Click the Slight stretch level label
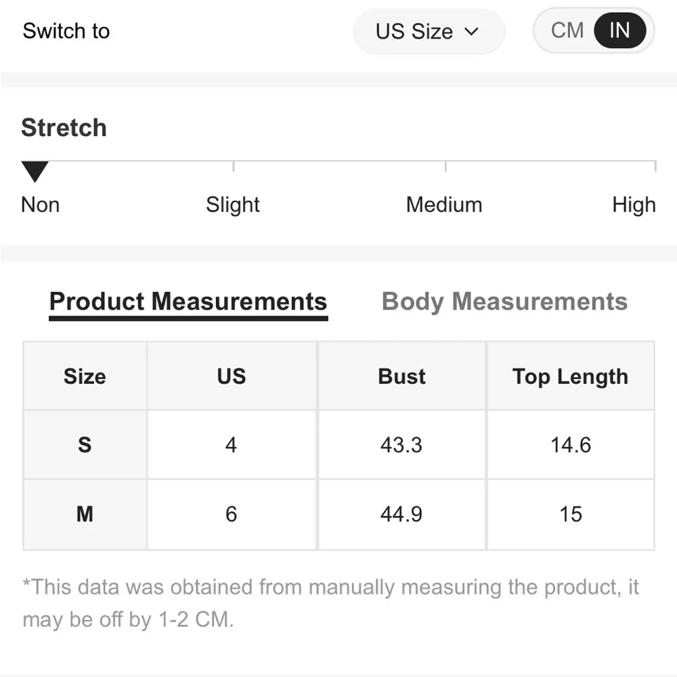This screenshot has width=677, height=677. coord(233,204)
